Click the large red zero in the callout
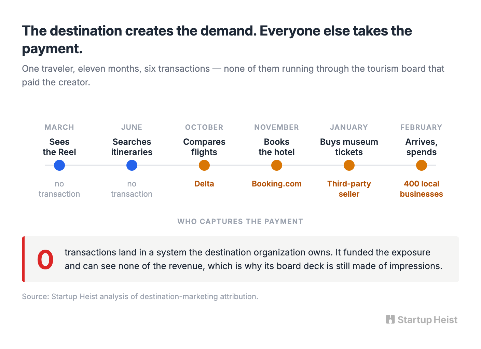Viewport: 481px width, 349px height. tap(45, 260)
